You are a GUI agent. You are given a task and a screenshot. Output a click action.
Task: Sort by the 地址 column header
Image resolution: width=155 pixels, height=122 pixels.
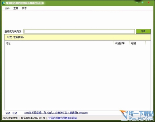coord(59,43)
